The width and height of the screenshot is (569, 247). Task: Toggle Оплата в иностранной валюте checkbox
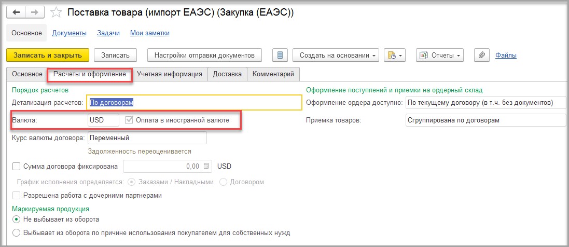[x=129, y=120]
